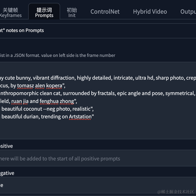196x196 pixels.
Task: Place cursor on the word tomasz
Action: [25, 86]
